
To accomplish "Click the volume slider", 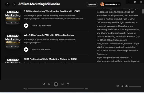I will click(x=135, y=86).
